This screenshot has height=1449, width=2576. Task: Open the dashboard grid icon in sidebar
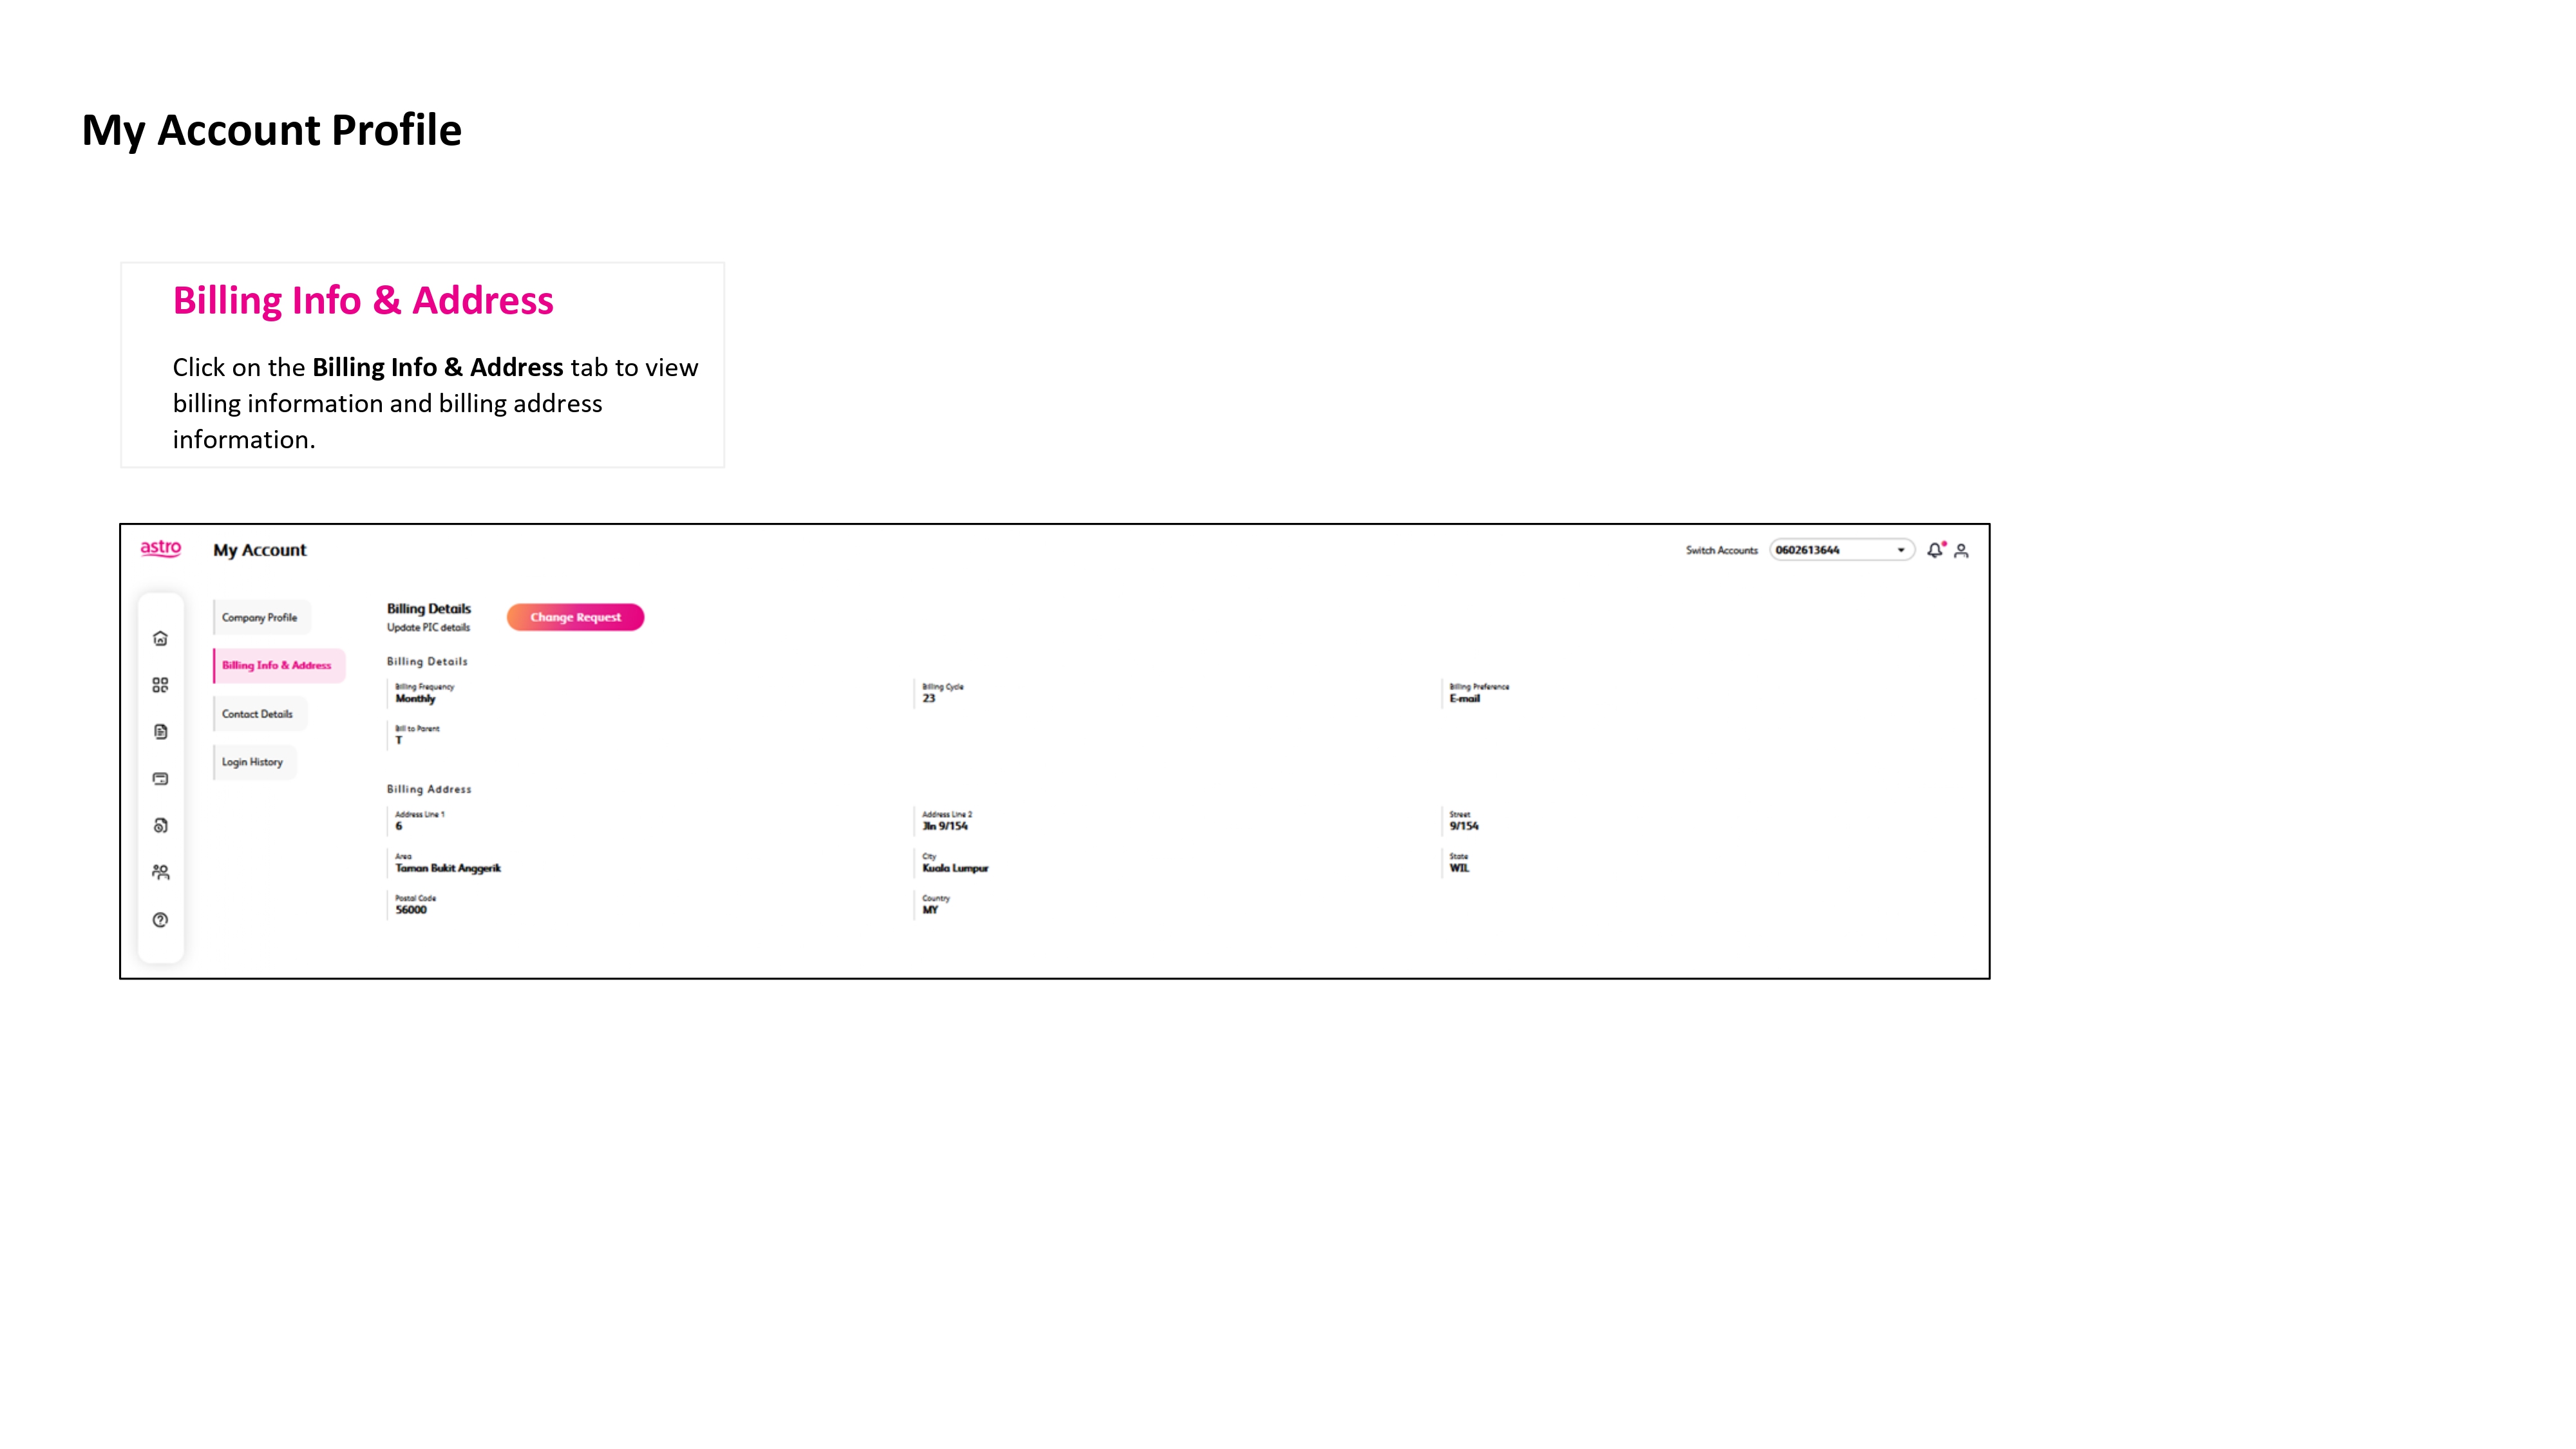click(x=160, y=685)
